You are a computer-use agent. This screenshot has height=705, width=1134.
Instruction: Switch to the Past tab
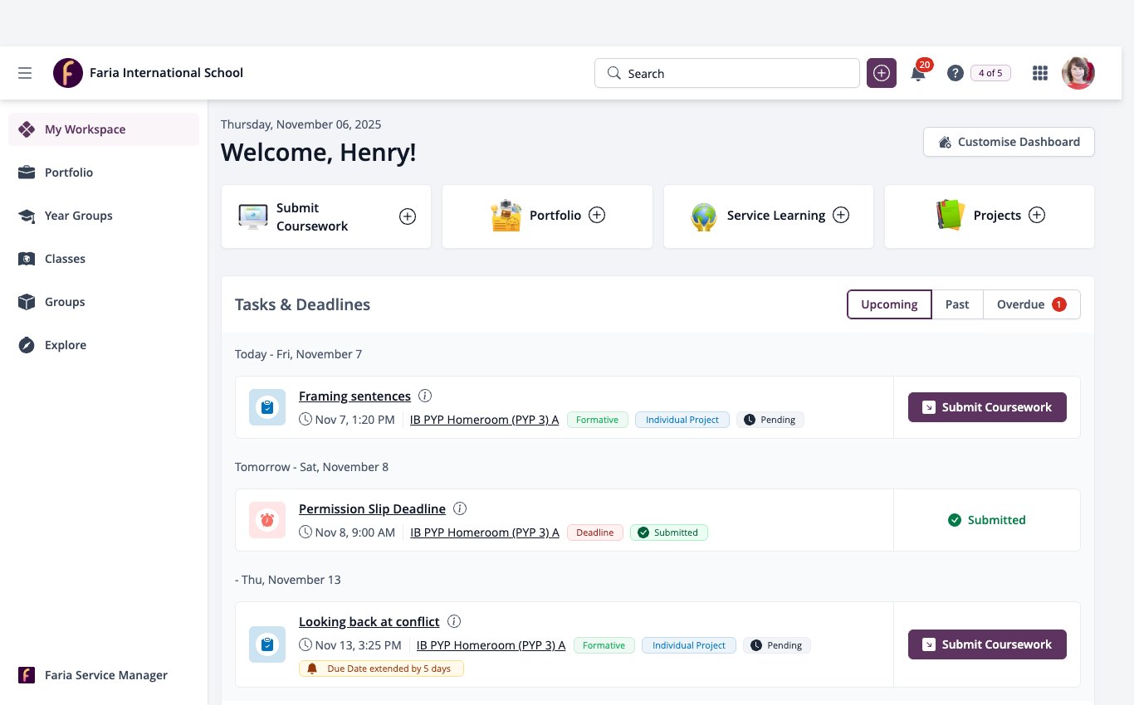click(x=957, y=304)
